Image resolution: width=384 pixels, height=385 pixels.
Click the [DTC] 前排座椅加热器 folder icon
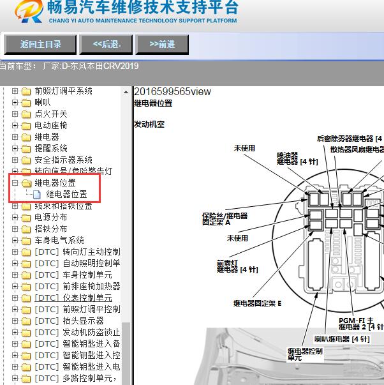pyautogui.click(x=26, y=287)
